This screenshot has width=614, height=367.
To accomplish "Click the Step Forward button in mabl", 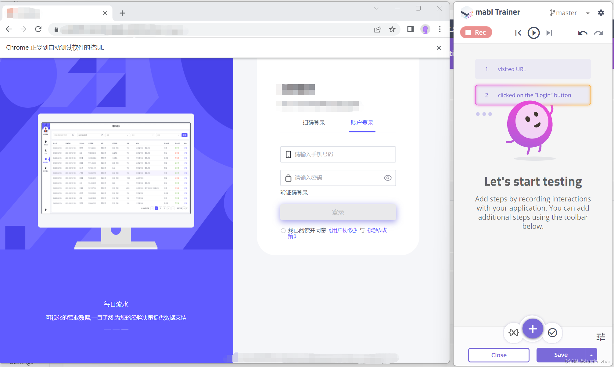I will [549, 32].
